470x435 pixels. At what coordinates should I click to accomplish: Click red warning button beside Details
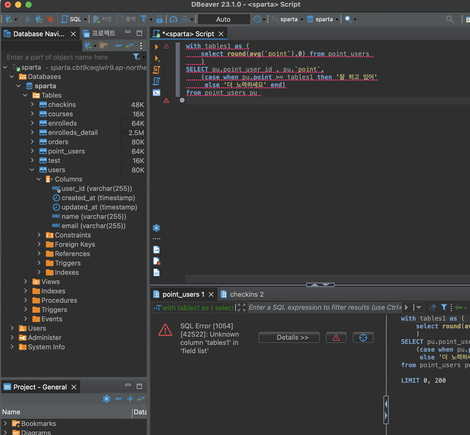(x=336, y=337)
